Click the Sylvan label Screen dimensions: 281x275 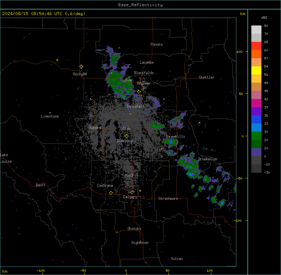[127, 80]
